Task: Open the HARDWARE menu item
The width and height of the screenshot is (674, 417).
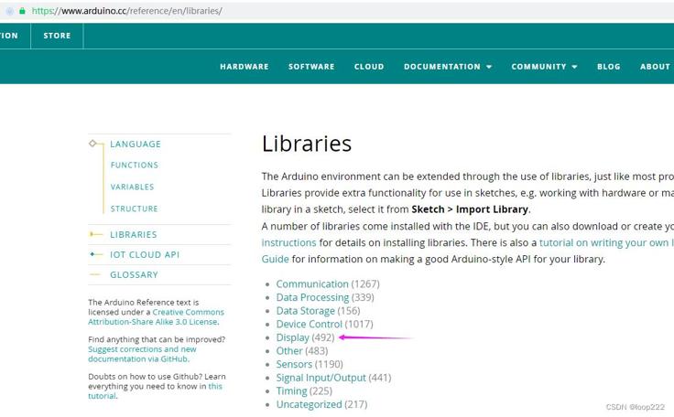Action: pos(245,67)
